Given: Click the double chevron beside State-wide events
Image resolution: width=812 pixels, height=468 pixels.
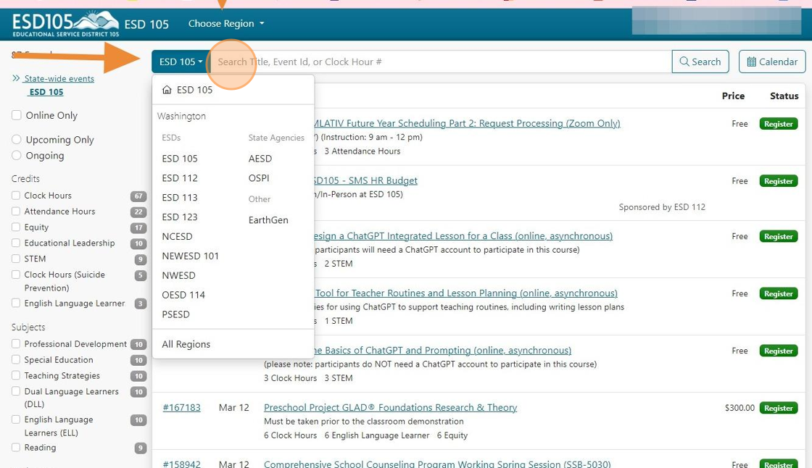Looking at the screenshot, I should coord(16,78).
